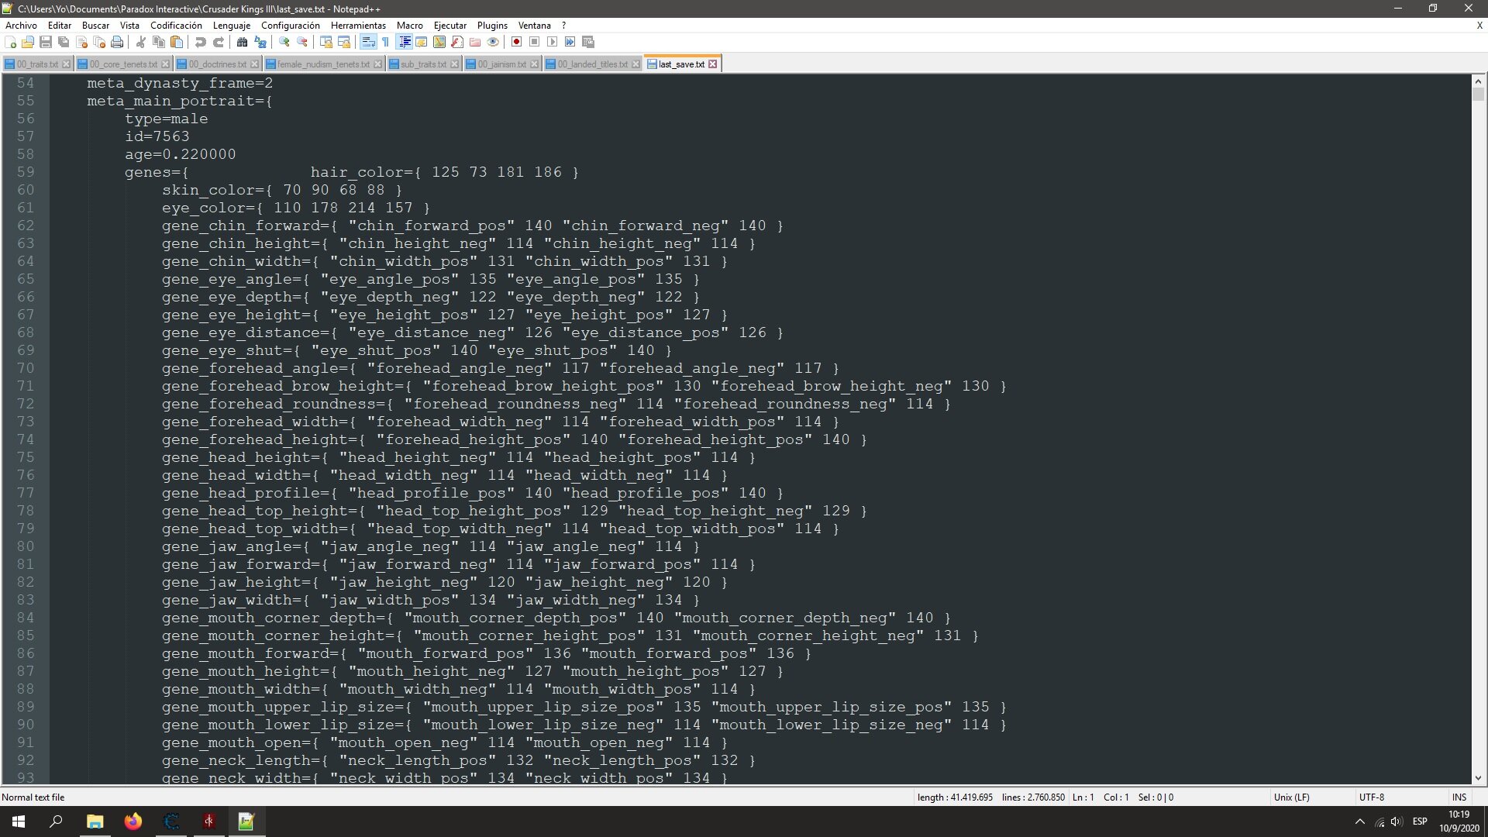This screenshot has width=1488, height=837.
Task: Click the Start macro recording icon
Action: tap(516, 42)
